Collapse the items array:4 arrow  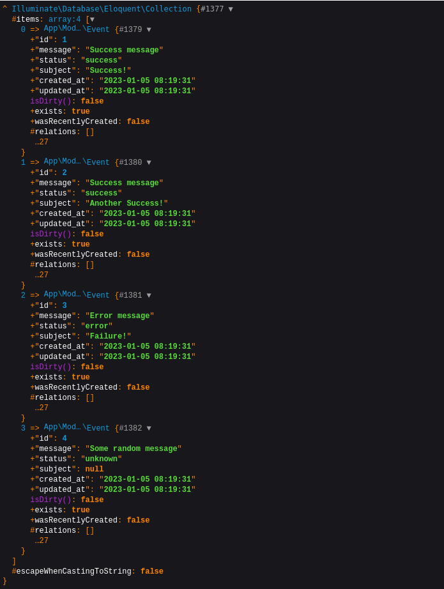92,20
